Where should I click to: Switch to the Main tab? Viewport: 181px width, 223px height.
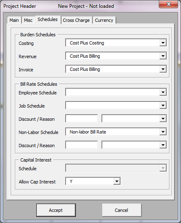[x=14, y=20]
